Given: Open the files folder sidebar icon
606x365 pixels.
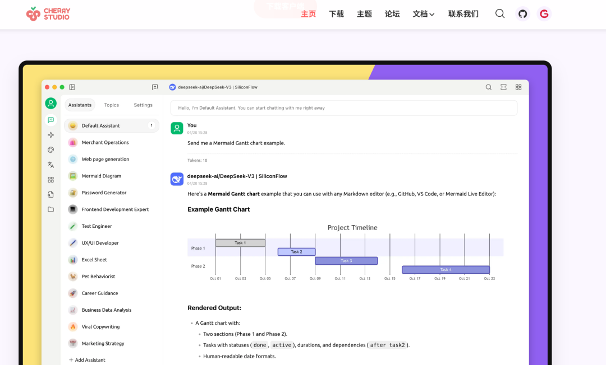Looking at the screenshot, I should tap(50, 209).
